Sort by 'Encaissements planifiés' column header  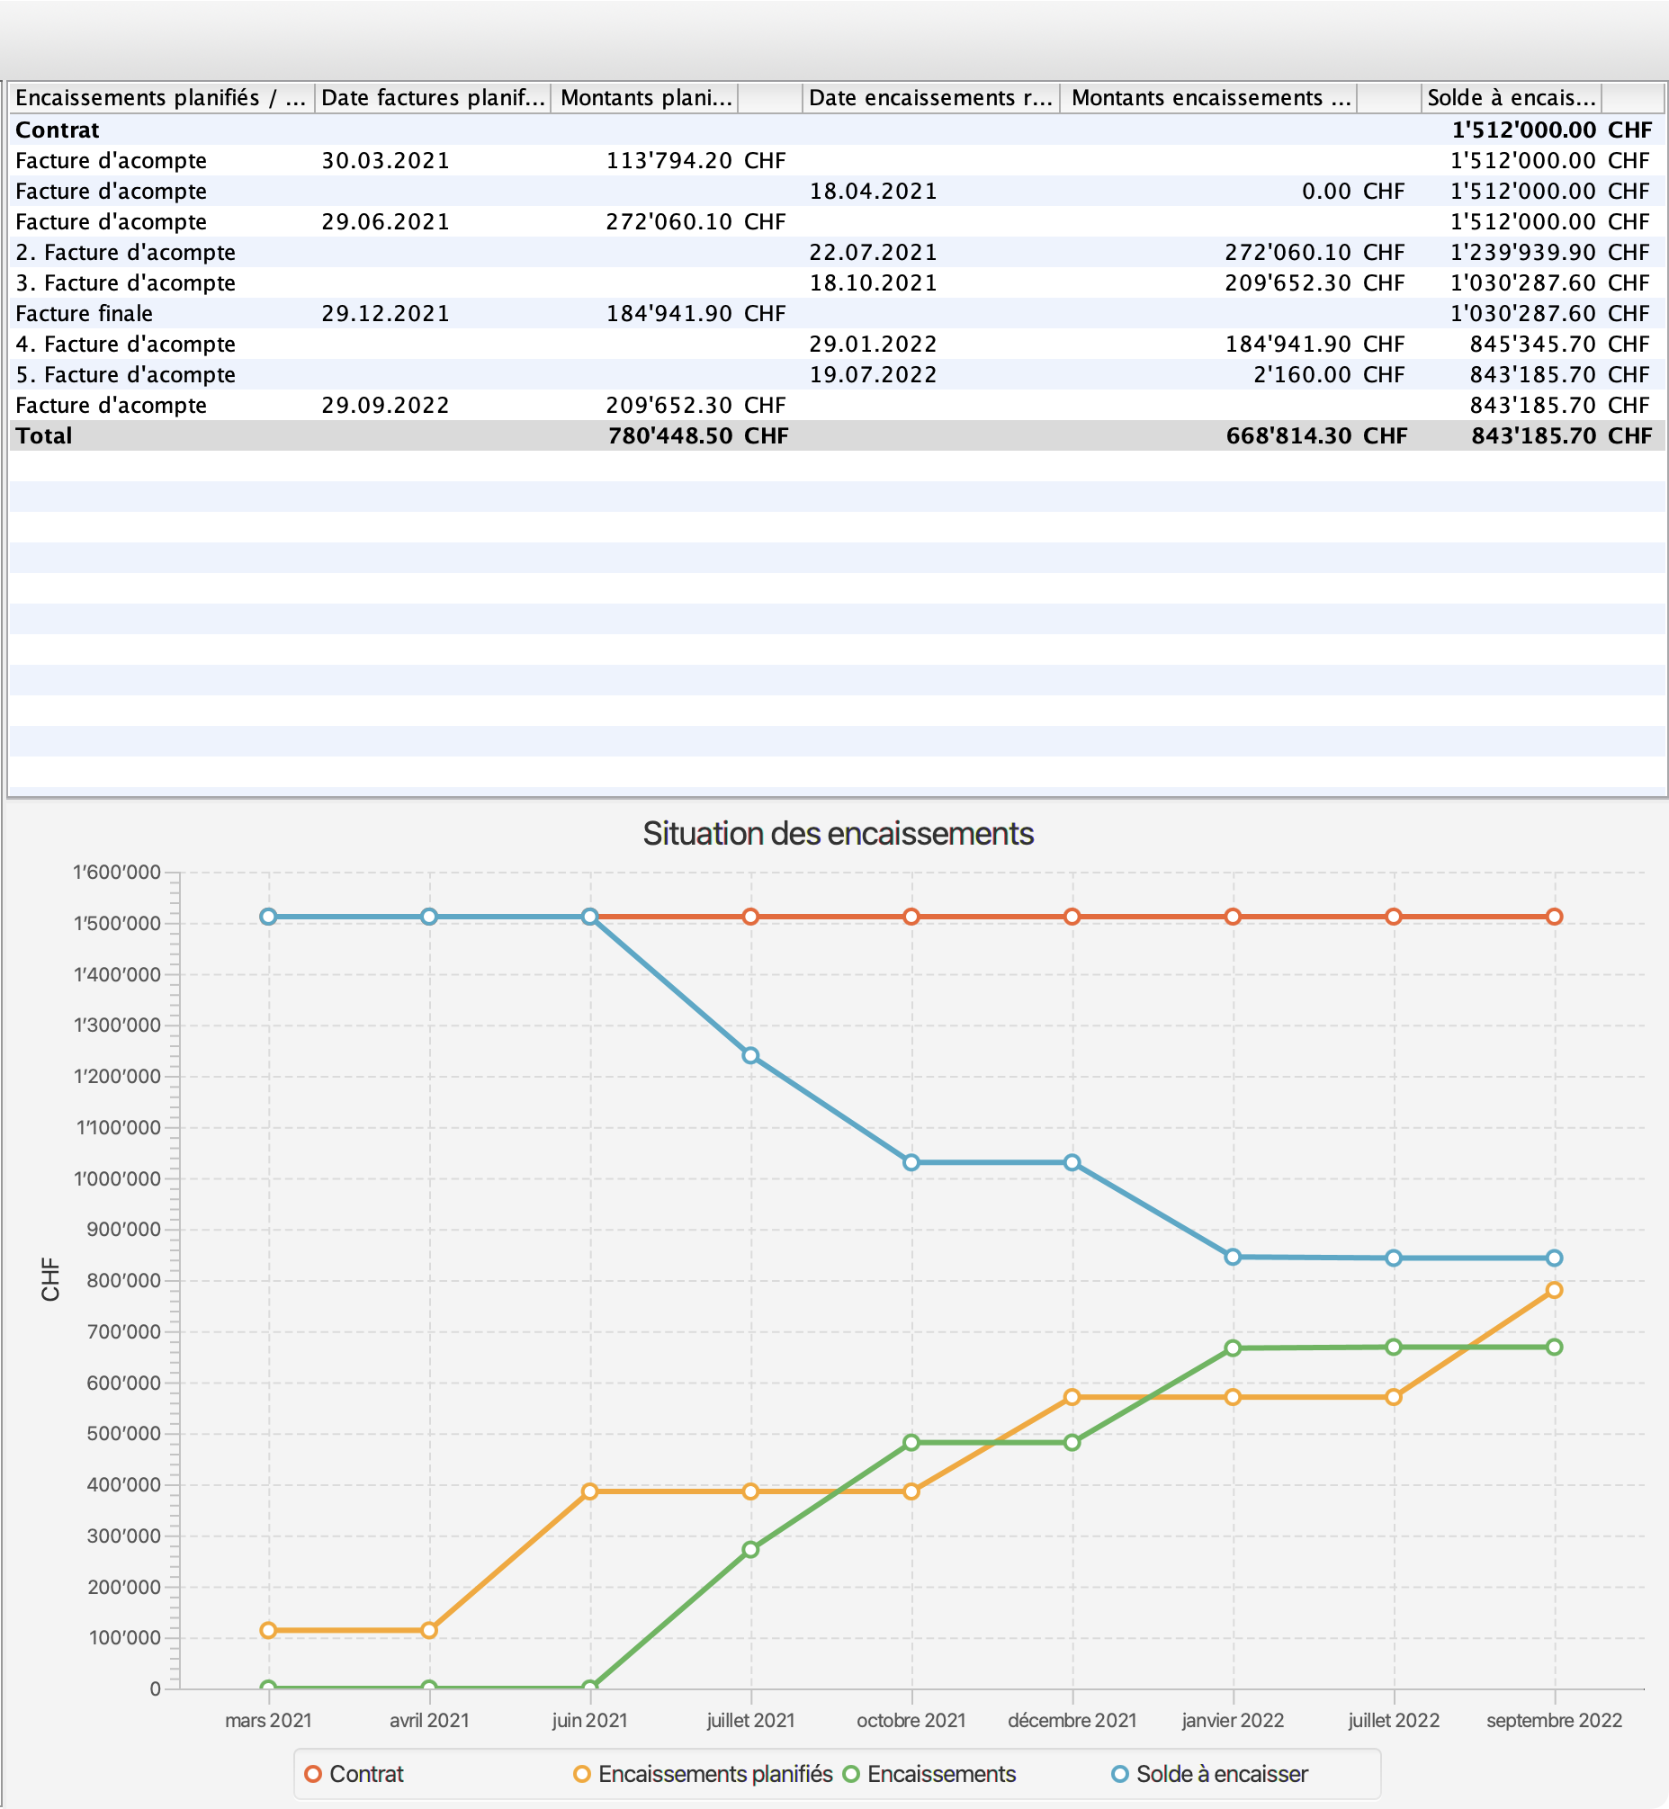pyautogui.click(x=162, y=97)
